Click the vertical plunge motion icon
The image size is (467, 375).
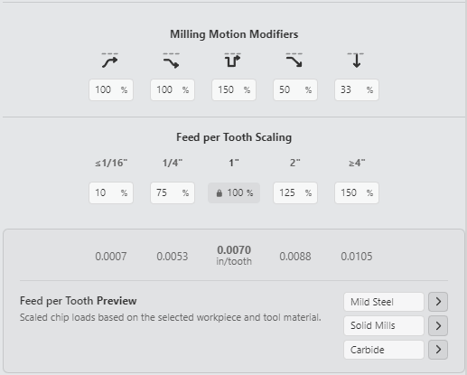pyautogui.click(x=356, y=61)
